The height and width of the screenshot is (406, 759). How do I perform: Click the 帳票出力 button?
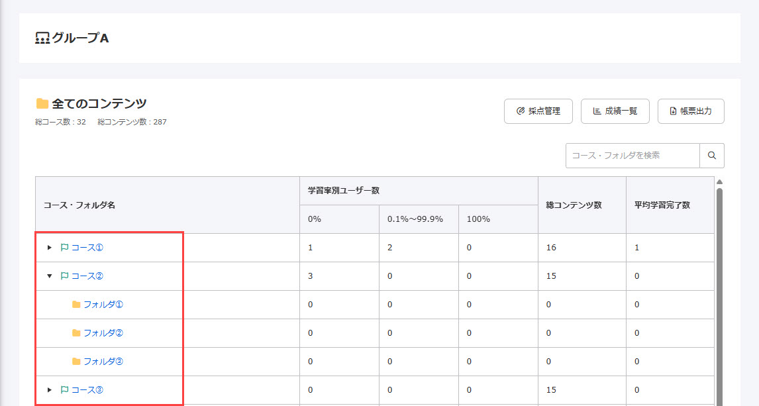tap(691, 111)
